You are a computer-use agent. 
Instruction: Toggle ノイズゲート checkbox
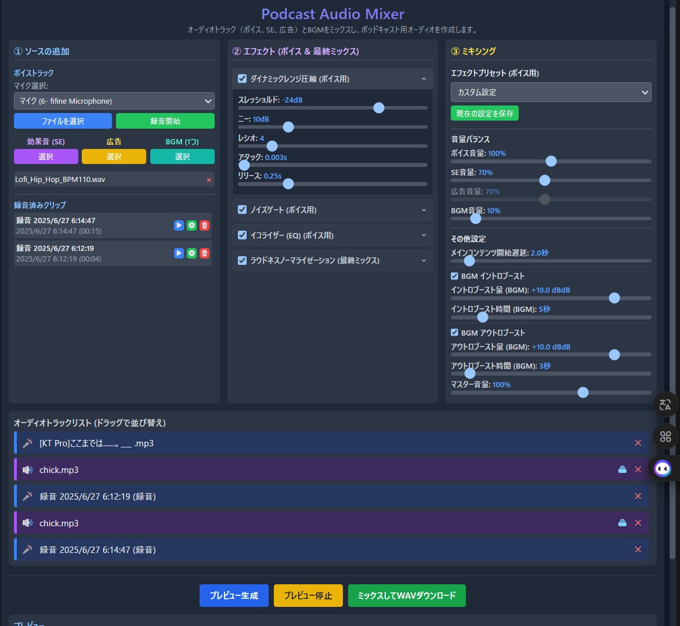[x=243, y=210]
